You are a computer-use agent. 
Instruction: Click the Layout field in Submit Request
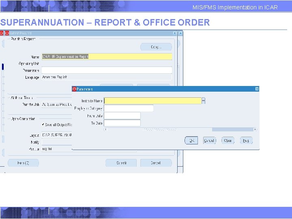[x=57, y=135]
